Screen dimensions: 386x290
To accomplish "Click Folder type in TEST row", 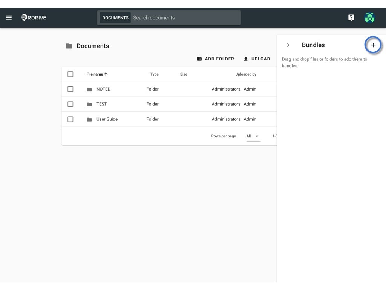I will pos(152,104).
